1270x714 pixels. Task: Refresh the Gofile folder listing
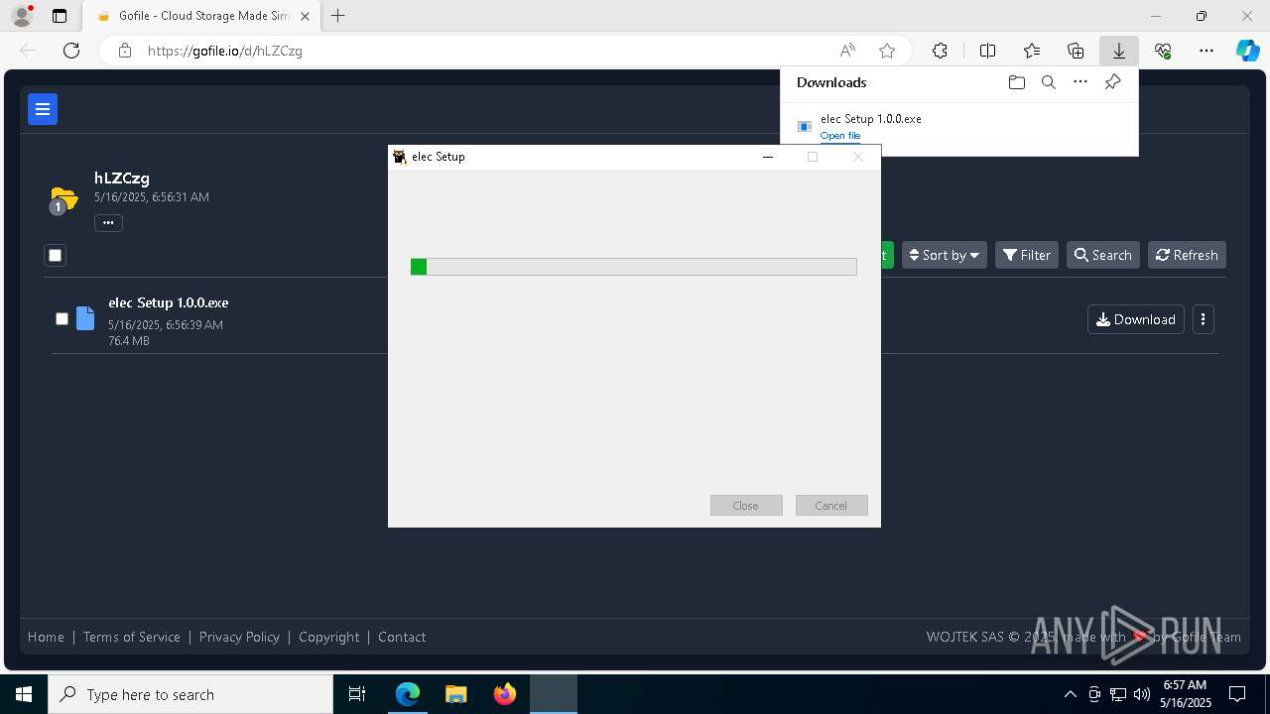(1187, 255)
